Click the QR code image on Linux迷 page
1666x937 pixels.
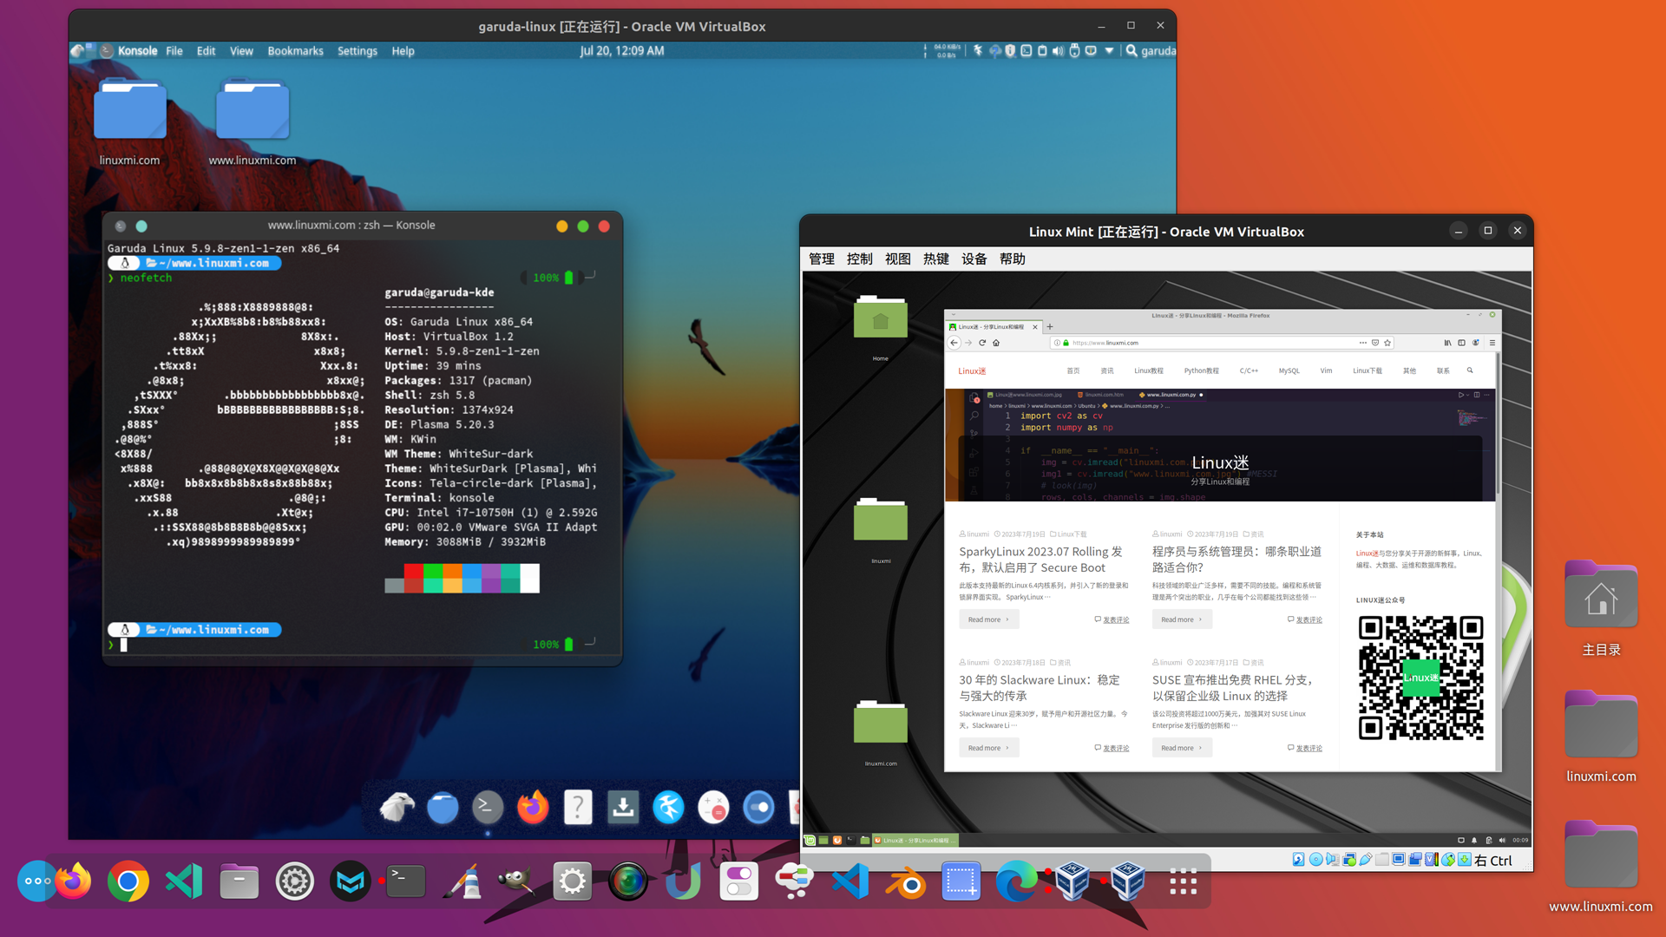pyautogui.click(x=1420, y=678)
